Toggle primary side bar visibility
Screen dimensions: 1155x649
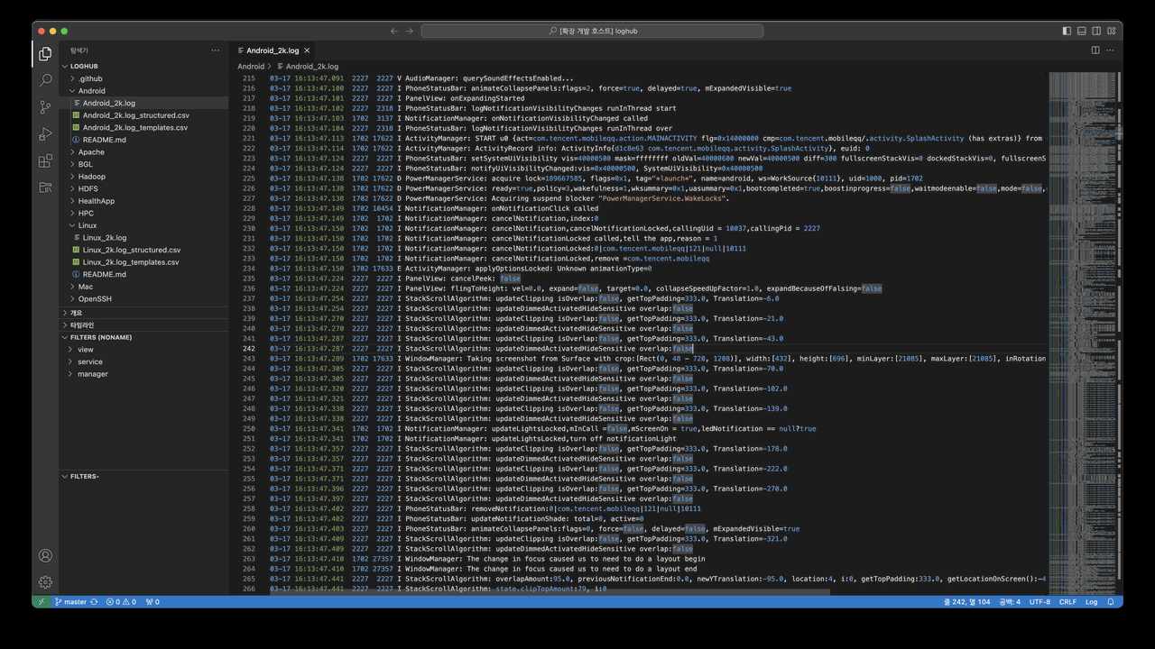pyautogui.click(x=1067, y=31)
